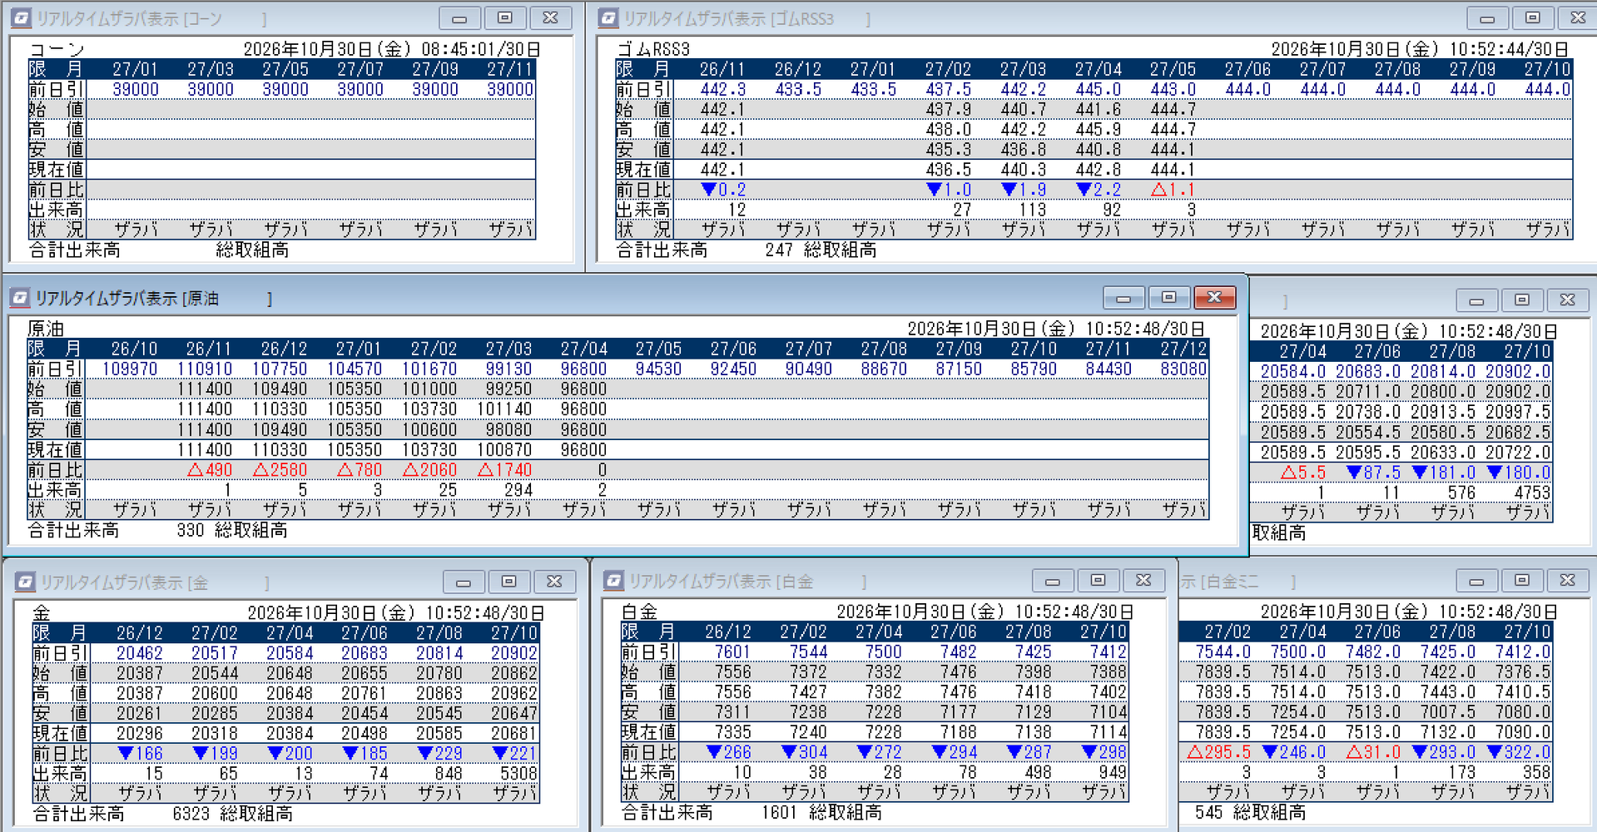Click volume 4753 in right middle window
Image resolution: width=1597 pixels, height=832 pixels.
[1532, 493]
